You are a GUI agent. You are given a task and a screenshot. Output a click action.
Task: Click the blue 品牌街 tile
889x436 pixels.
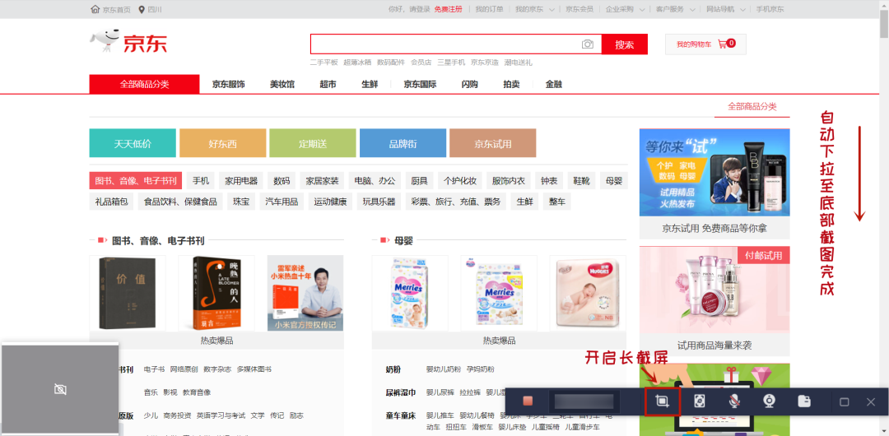point(403,143)
